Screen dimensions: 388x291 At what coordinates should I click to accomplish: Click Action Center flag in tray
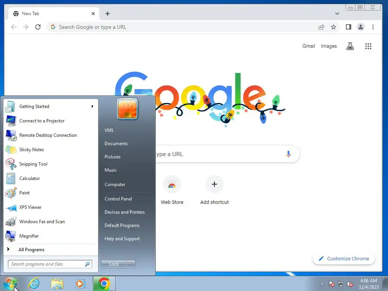[332, 284]
